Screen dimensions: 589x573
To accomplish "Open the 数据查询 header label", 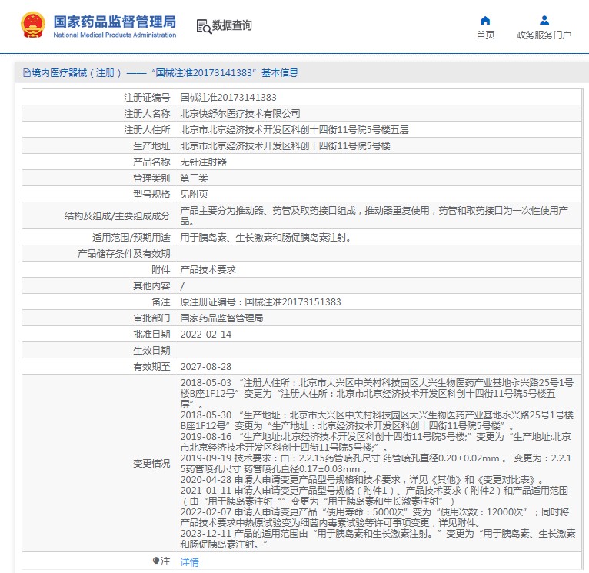I will coord(232,26).
